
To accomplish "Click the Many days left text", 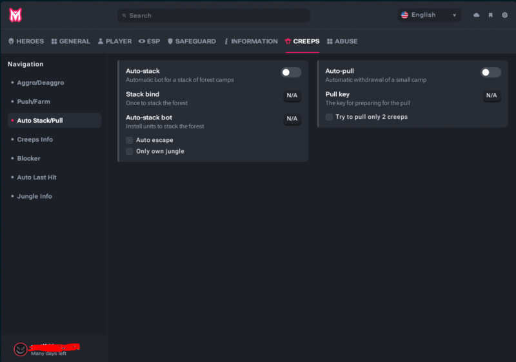I will (48, 354).
